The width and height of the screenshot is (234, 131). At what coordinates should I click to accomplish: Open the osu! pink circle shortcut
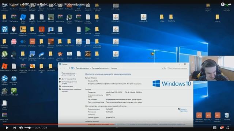pos(14,43)
